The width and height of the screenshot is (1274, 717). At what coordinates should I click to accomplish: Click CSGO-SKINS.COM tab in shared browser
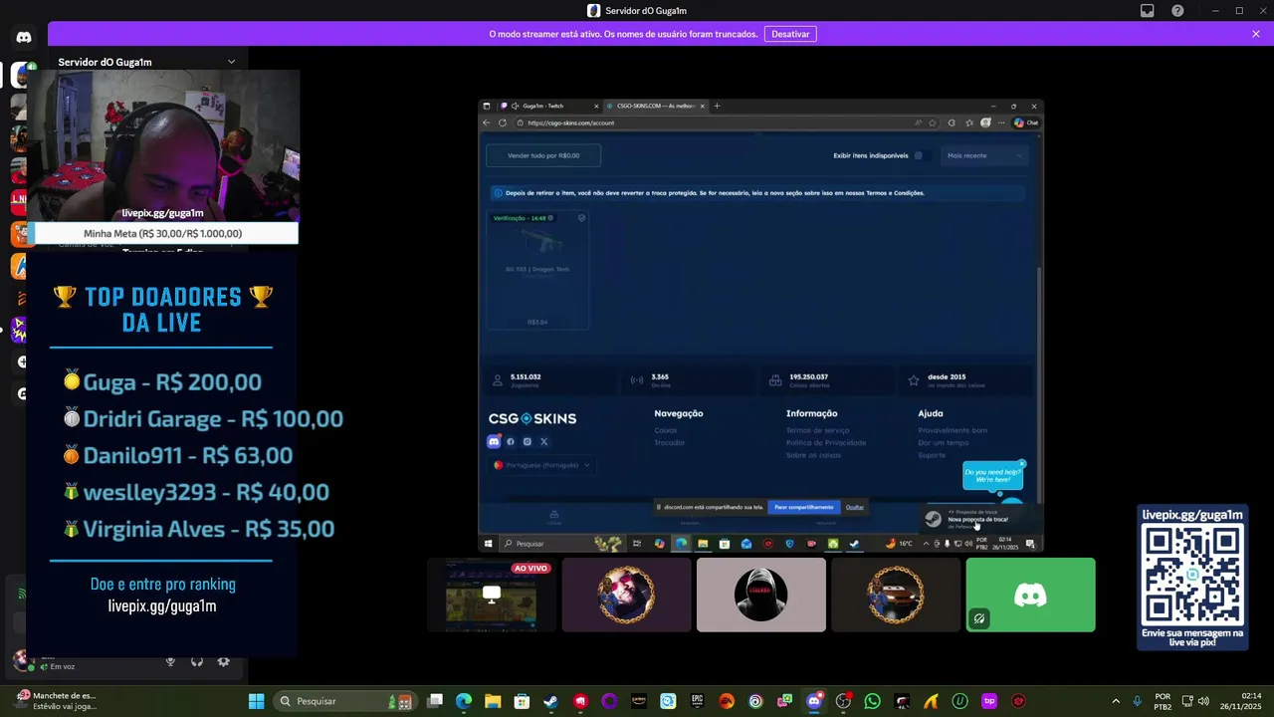coord(657,106)
